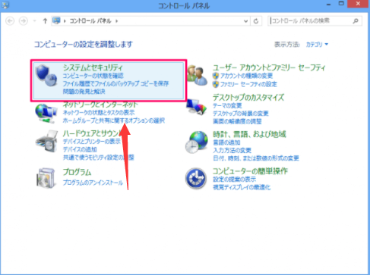Click デバイスの追加 link
The height and width of the screenshot is (275, 370).
(80, 149)
